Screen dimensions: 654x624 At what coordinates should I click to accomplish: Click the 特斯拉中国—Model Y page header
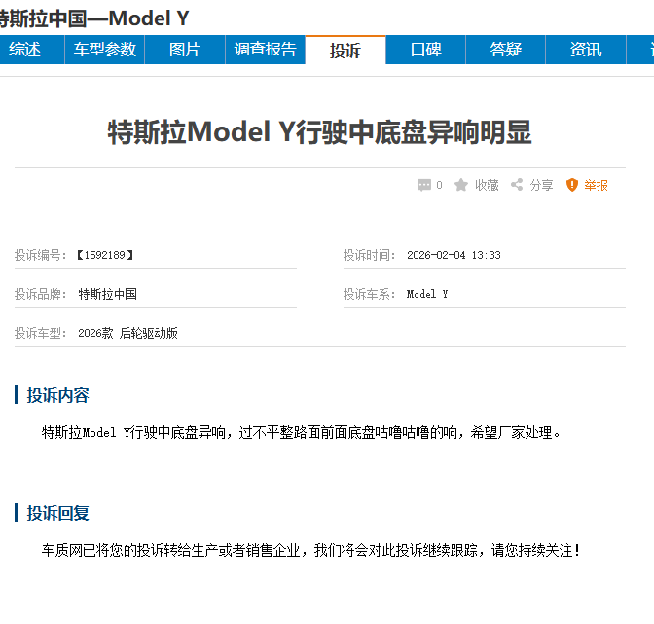(x=94, y=18)
